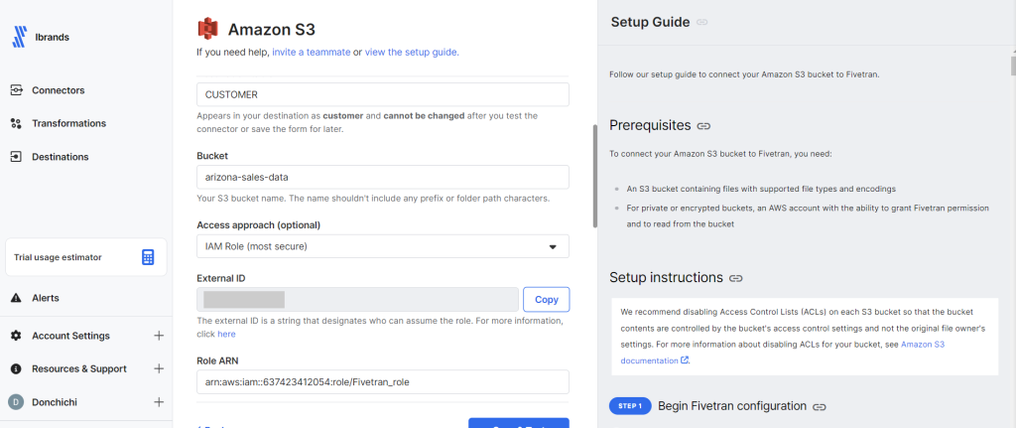Click the Bucket name input field
Image resolution: width=1016 pixels, height=428 pixels.
383,177
